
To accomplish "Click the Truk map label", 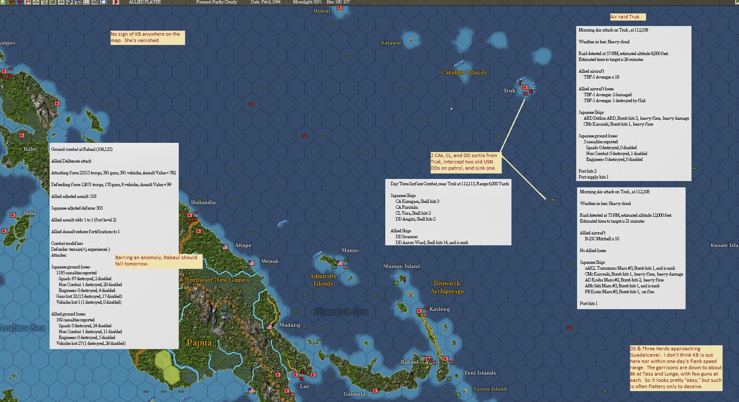I will 509,91.
